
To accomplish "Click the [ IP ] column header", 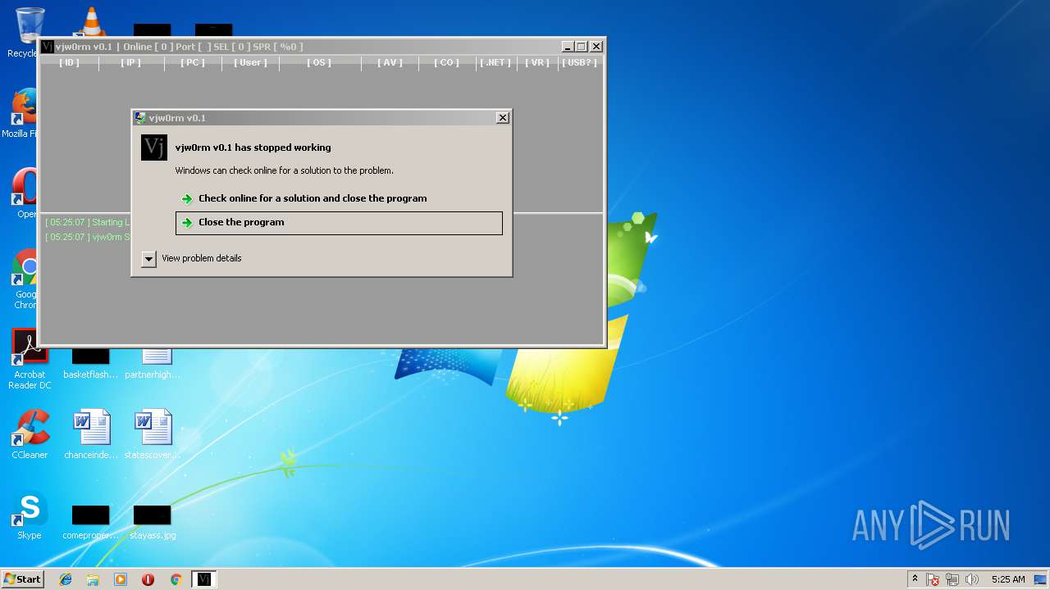I will click(130, 62).
